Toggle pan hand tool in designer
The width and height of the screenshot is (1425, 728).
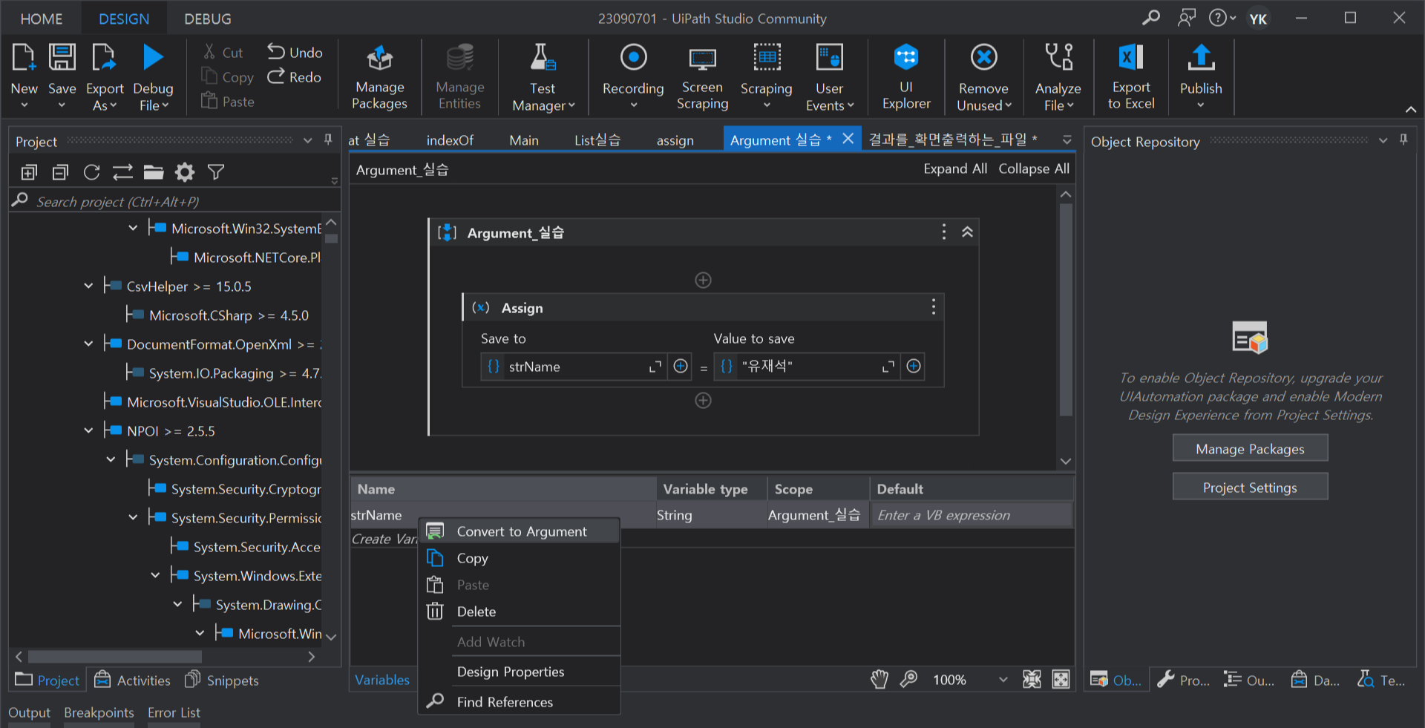click(x=879, y=679)
